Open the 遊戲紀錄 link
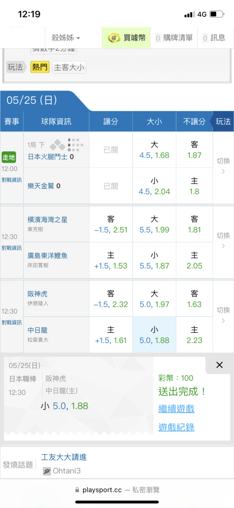The height and width of the screenshot is (508, 234). [x=176, y=428]
